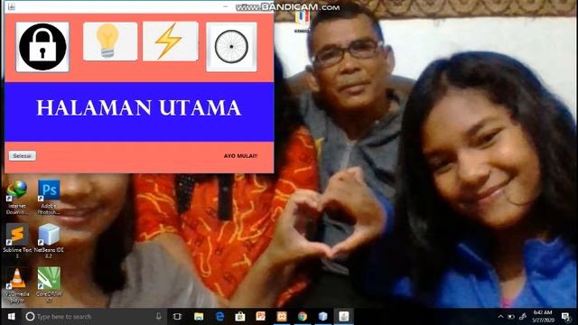Click the AYO MULAI!! label
578x325 pixels.
point(240,156)
